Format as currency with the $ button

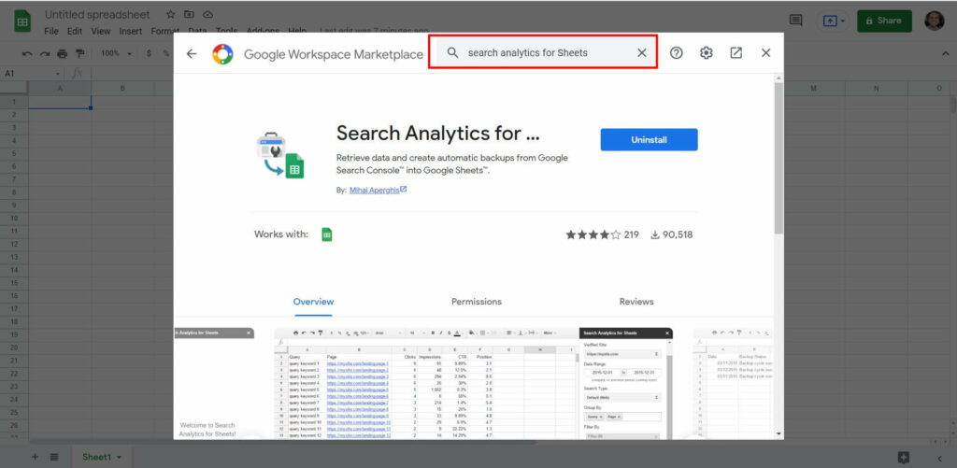[149, 53]
